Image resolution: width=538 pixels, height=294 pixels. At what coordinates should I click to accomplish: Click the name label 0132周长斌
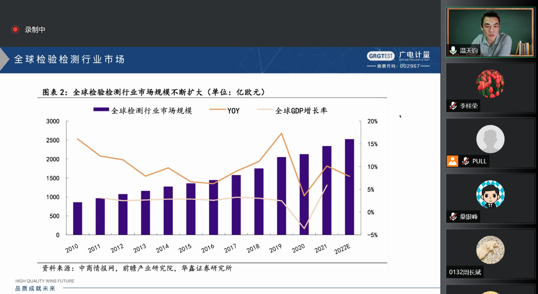coord(465,272)
